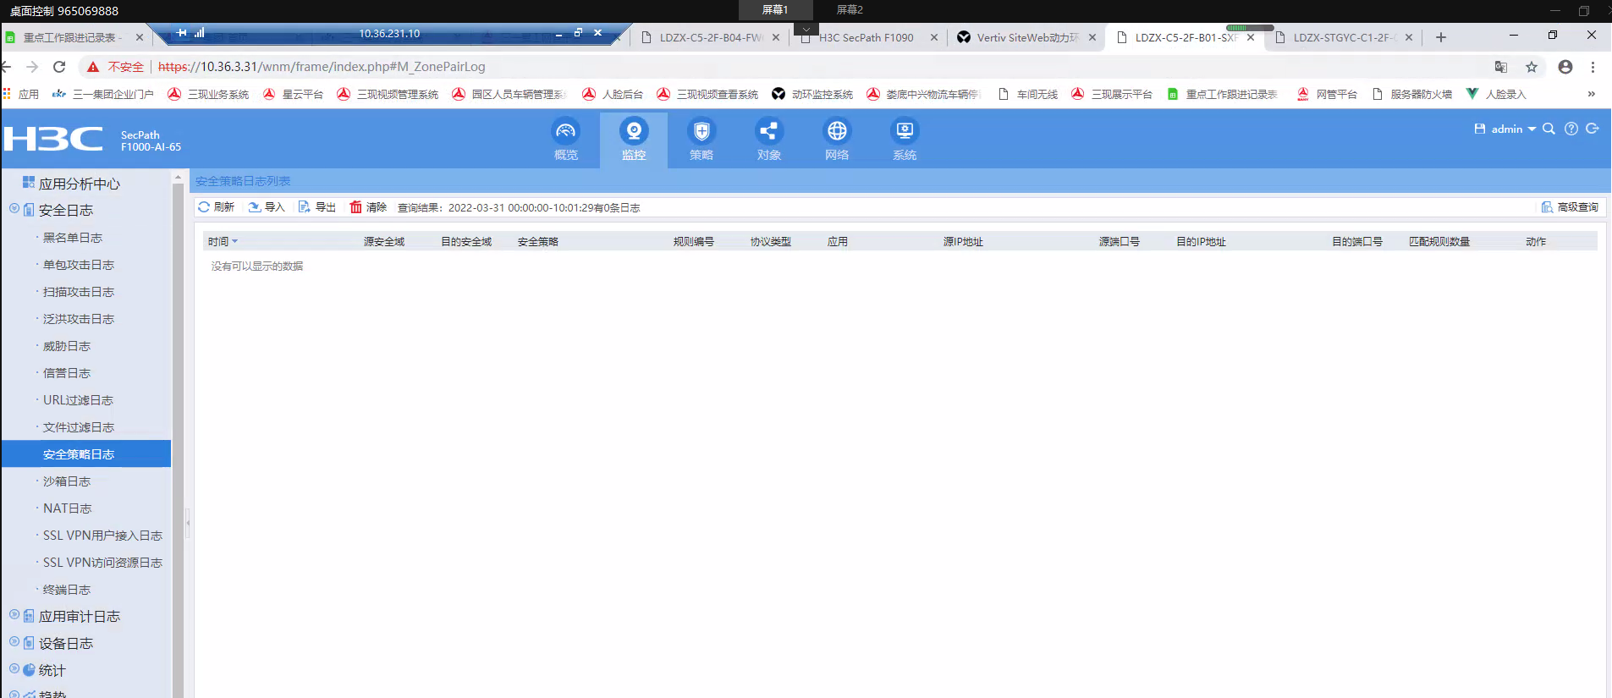Expand the 统计 tree section
The image size is (1612, 698).
tap(14, 669)
